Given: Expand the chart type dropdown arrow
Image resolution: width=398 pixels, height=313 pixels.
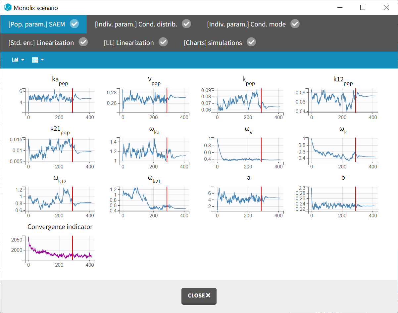Looking at the screenshot, I should pos(23,60).
